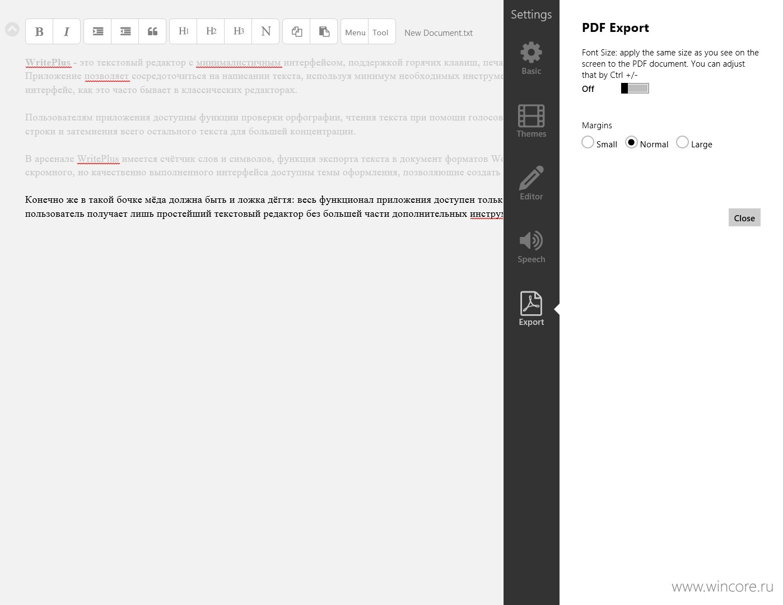Screen dimensions: 783x605
Task: Click the New Document.txt file name
Action: point(439,33)
